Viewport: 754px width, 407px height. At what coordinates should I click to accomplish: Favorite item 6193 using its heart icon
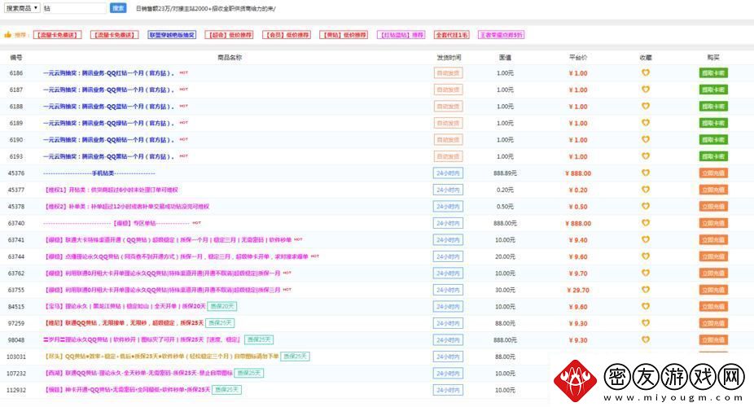(x=646, y=156)
